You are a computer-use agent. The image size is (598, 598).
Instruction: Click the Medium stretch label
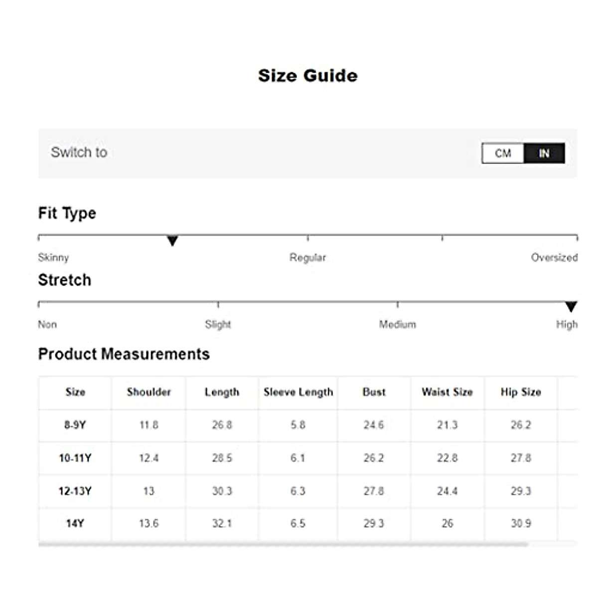[397, 324]
